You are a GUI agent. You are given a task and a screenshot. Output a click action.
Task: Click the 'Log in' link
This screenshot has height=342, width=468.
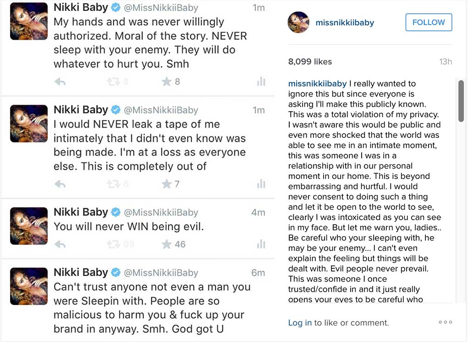click(x=300, y=323)
